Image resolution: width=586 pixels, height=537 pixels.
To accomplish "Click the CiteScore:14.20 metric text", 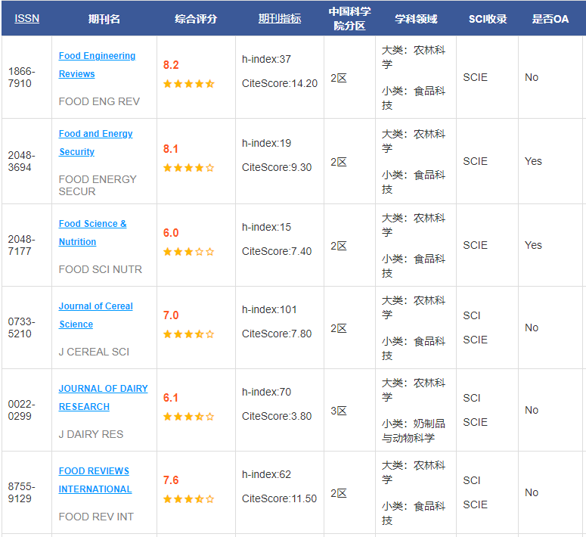I will point(280,83).
